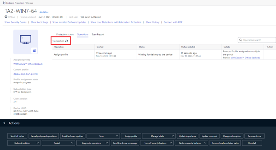The image size is (276, 150).
Task: Click Remove locally excluded paths button
Action: tap(225, 143)
